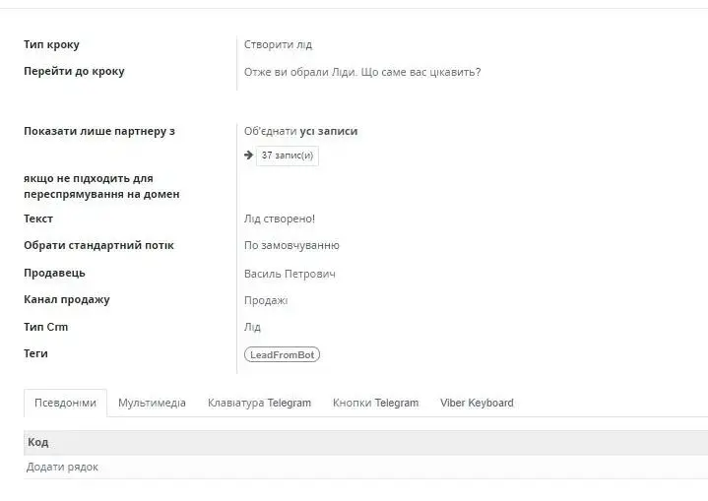
Task: Open the Мультимедіа tab
Action: point(152,403)
